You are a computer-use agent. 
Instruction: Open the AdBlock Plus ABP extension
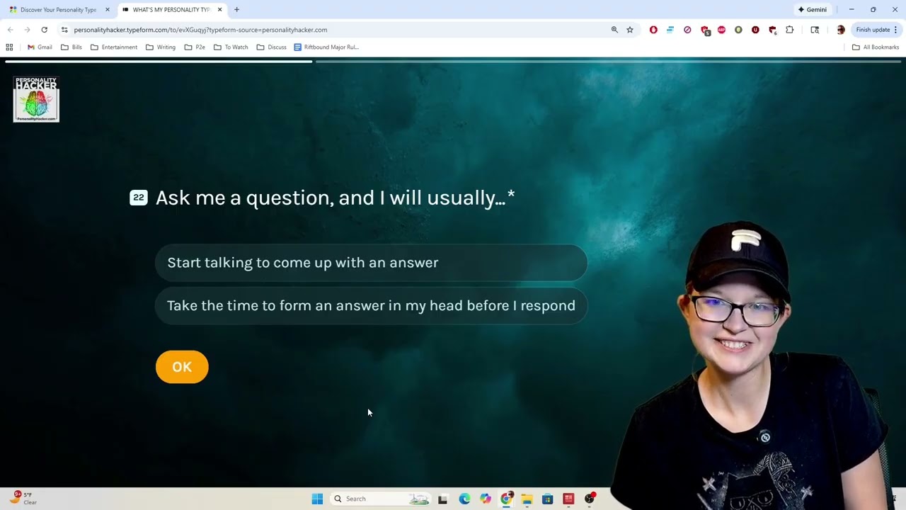tap(721, 30)
